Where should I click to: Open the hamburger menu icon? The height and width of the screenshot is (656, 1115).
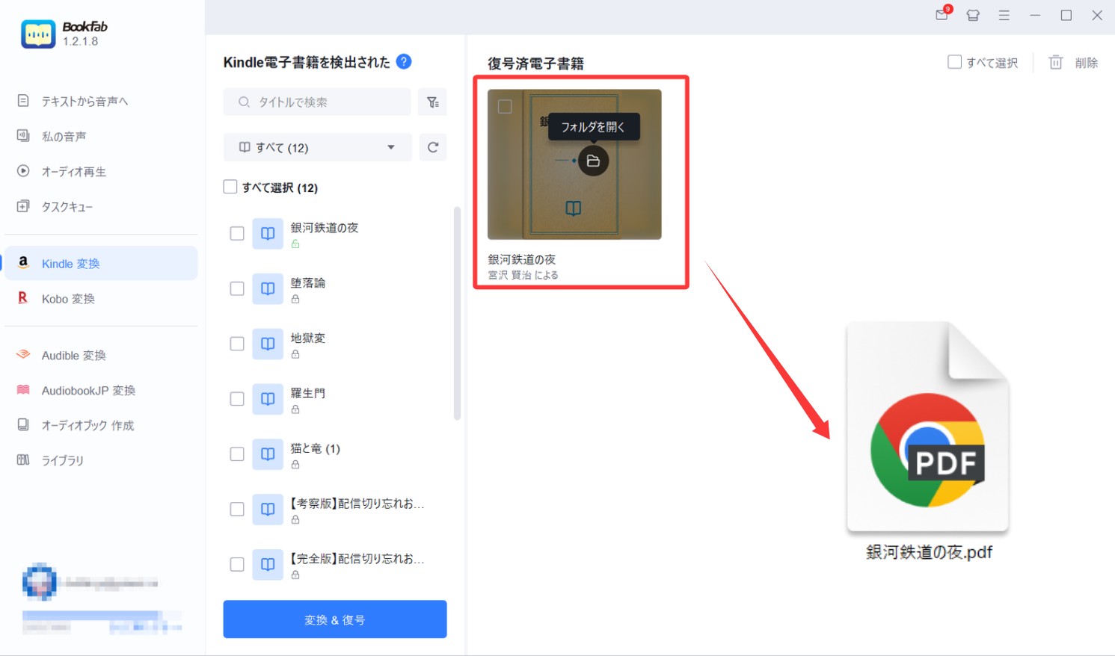click(1004, 15)
